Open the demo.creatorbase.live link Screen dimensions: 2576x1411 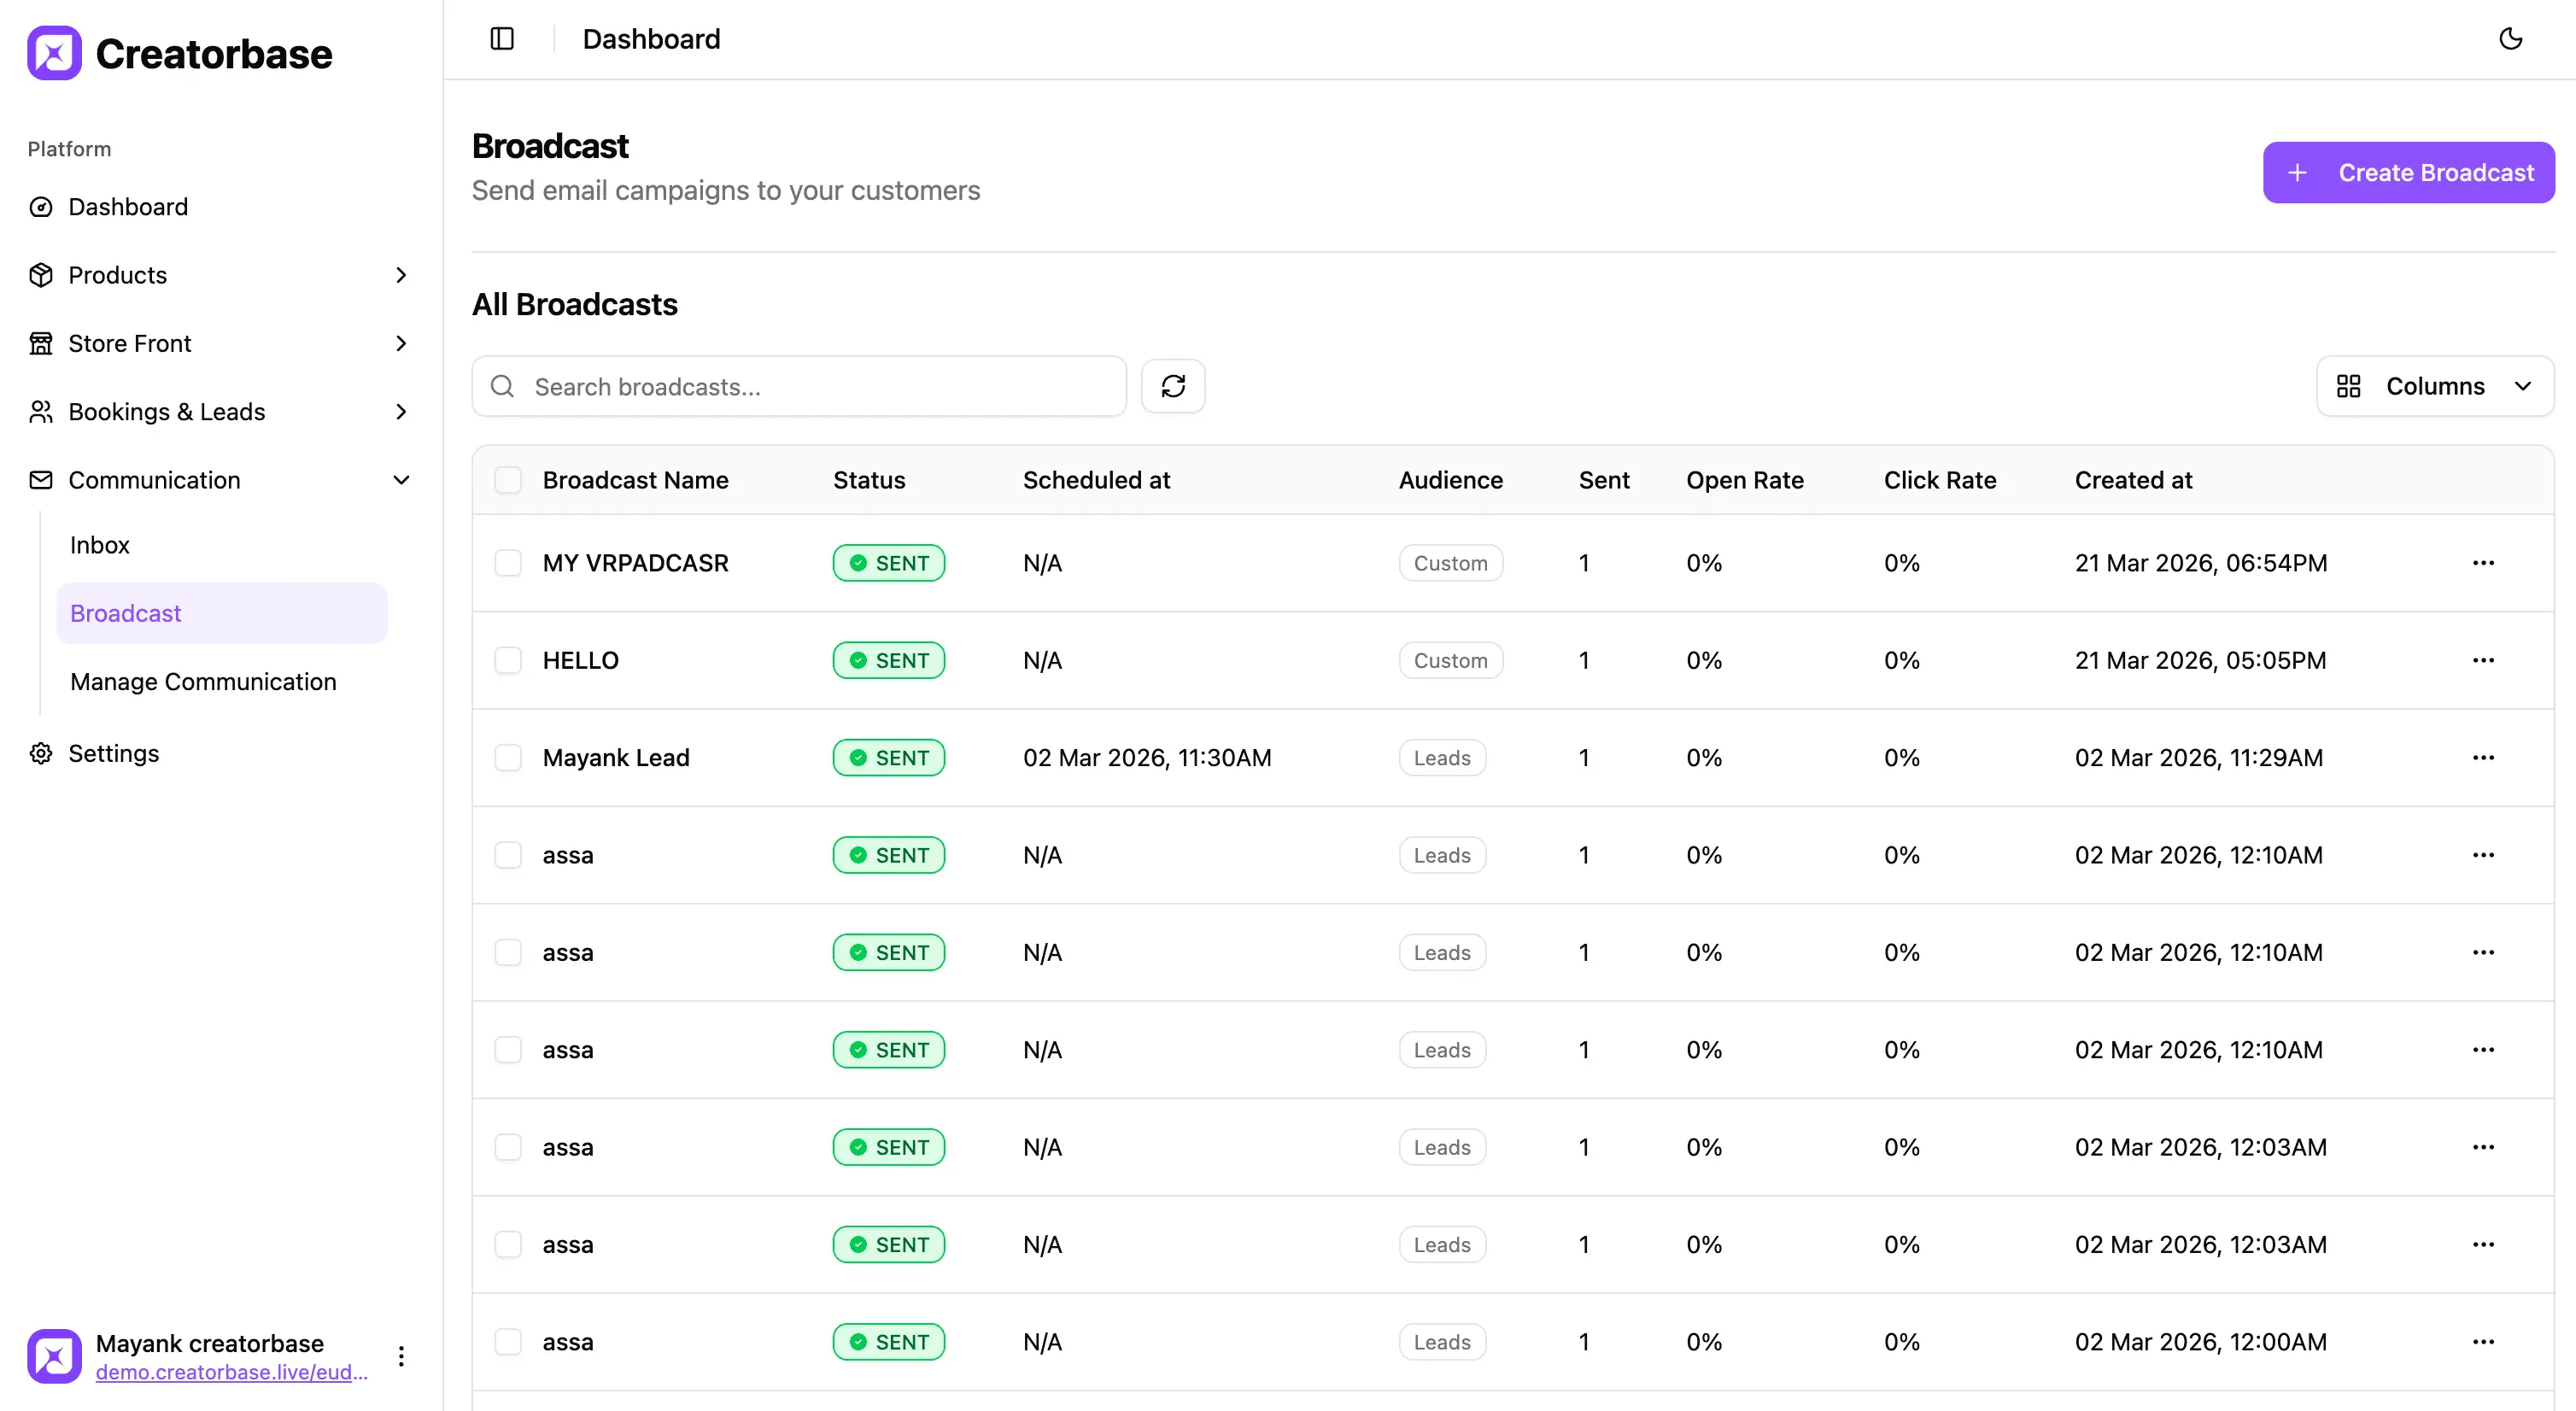tap(232, 1372)
